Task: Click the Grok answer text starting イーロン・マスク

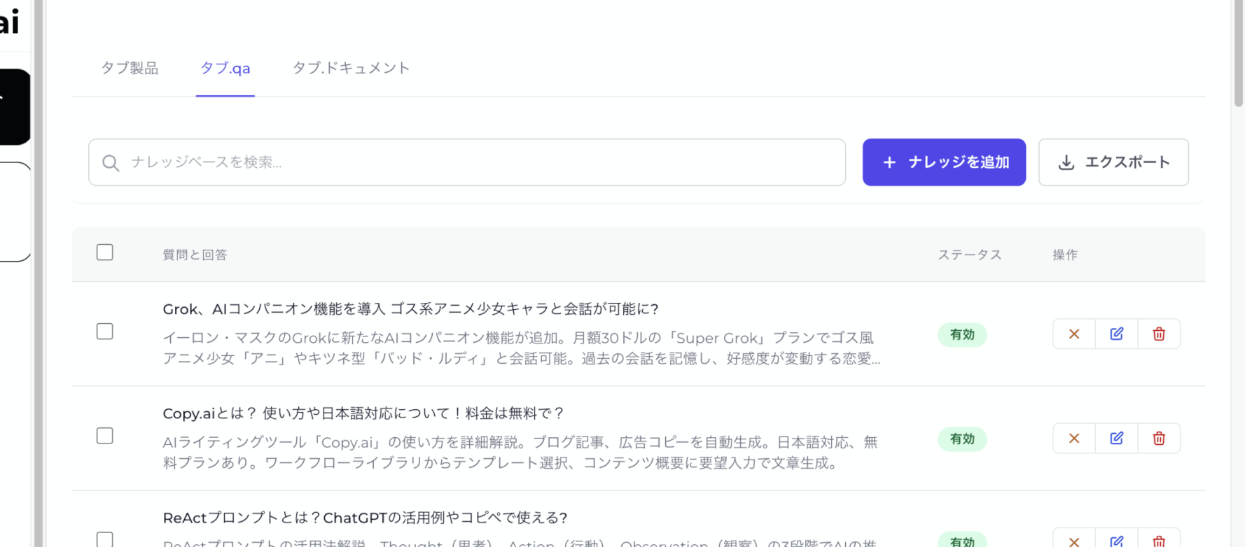Action: tap(522, 348)
